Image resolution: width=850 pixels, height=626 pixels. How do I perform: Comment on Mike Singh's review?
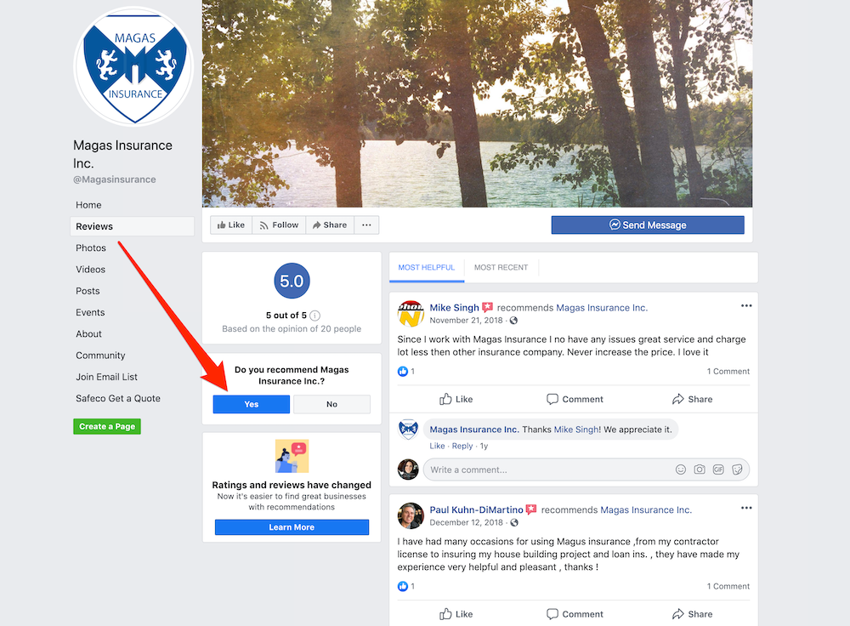coord(575,399)
